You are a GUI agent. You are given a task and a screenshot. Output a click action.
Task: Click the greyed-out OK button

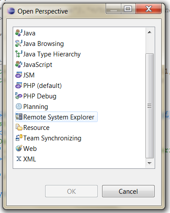point(71,191)
